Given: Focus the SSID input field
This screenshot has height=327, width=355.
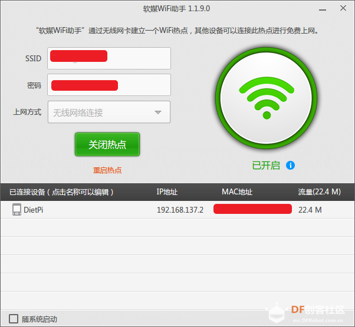Looking at the screenshot, I should point(109,58).
